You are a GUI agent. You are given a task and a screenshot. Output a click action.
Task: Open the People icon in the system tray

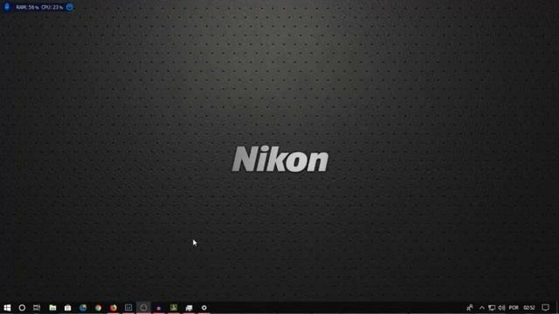[x=470, y=308]
